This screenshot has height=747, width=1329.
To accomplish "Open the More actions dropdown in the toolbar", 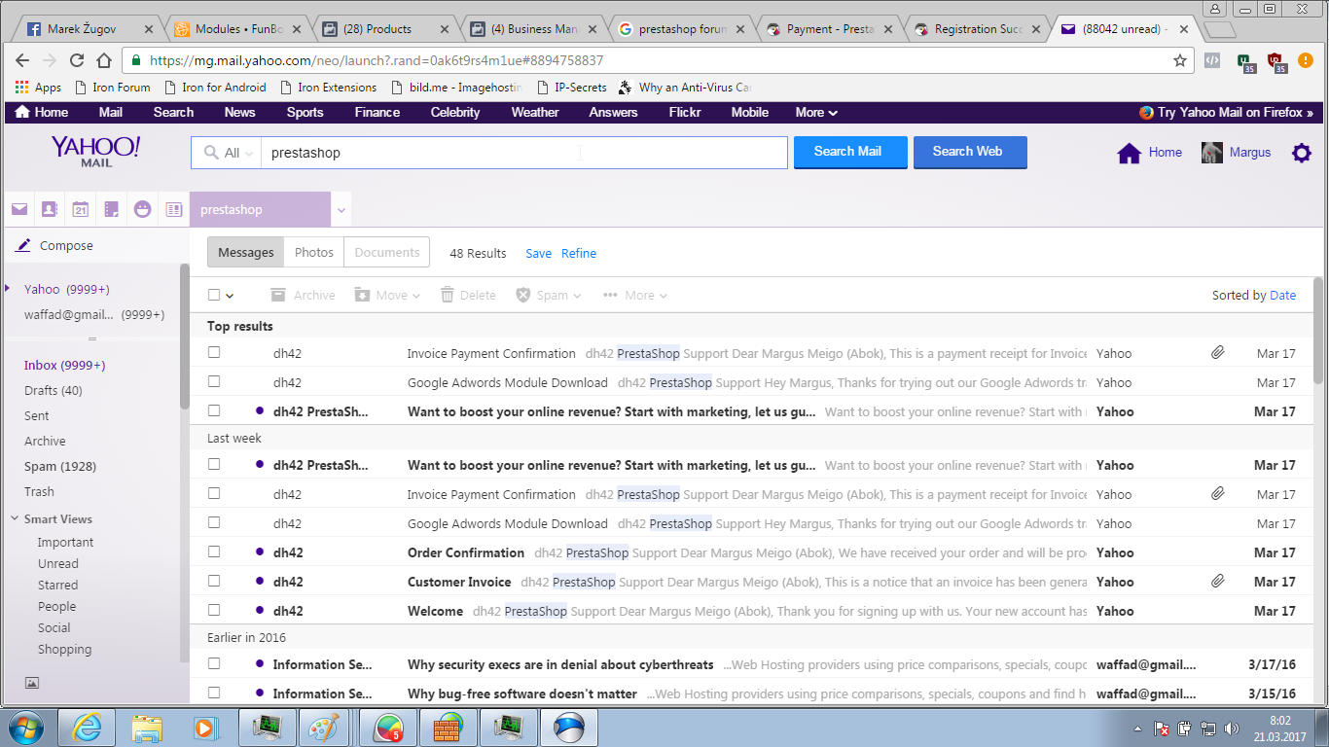I will [635, 295].
